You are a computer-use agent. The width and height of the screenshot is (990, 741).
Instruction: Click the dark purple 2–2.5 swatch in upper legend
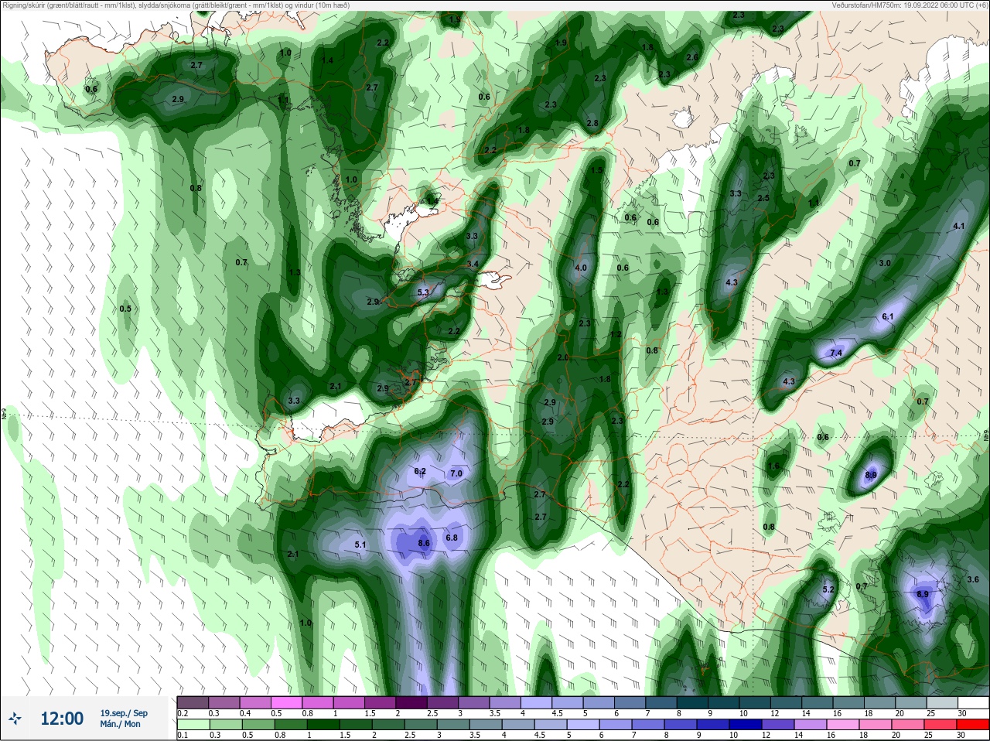point(411,702)
